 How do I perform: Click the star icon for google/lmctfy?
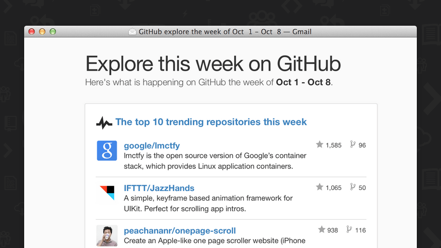click(319, 145)
